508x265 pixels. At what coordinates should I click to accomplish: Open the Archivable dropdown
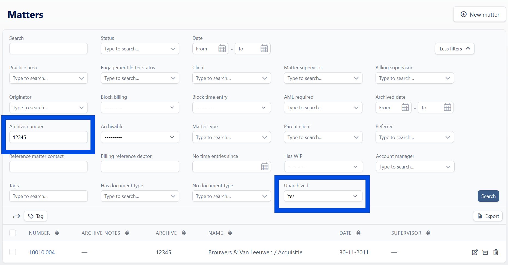[140, 137]
